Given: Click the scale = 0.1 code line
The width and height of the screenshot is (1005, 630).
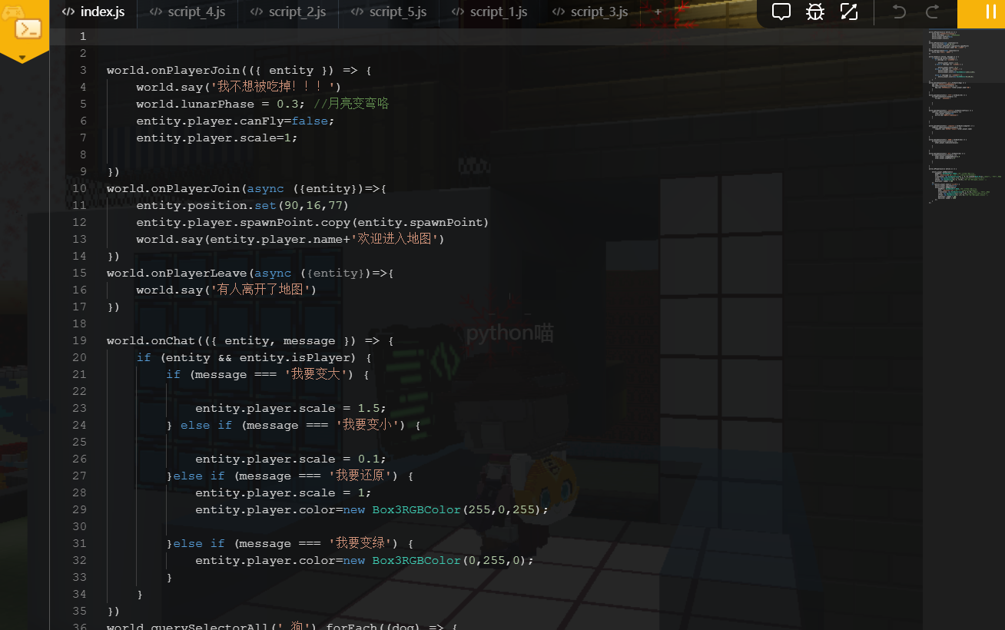Looking at the screenshot, I should click(290, 459).
